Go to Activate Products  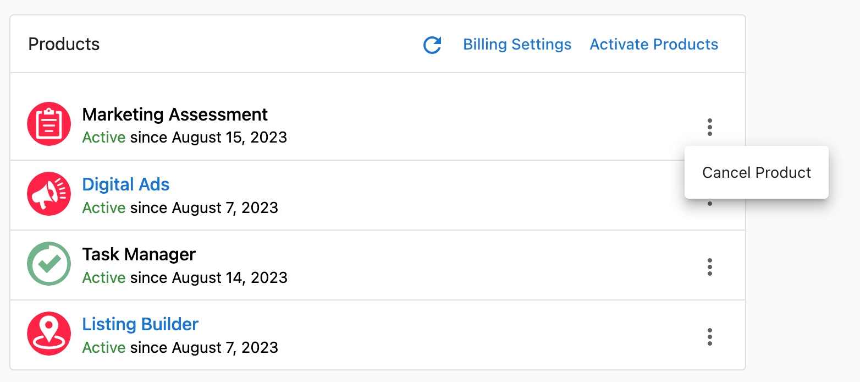pyautogui.click(x=654, y=45)
